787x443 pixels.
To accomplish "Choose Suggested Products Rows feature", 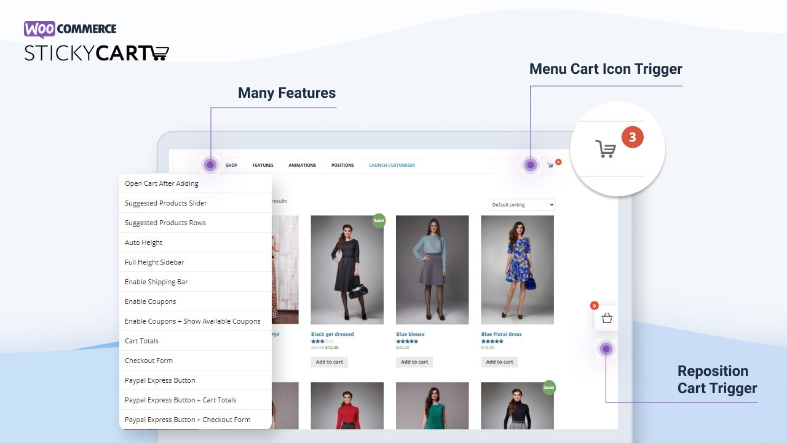I will 195,223.
